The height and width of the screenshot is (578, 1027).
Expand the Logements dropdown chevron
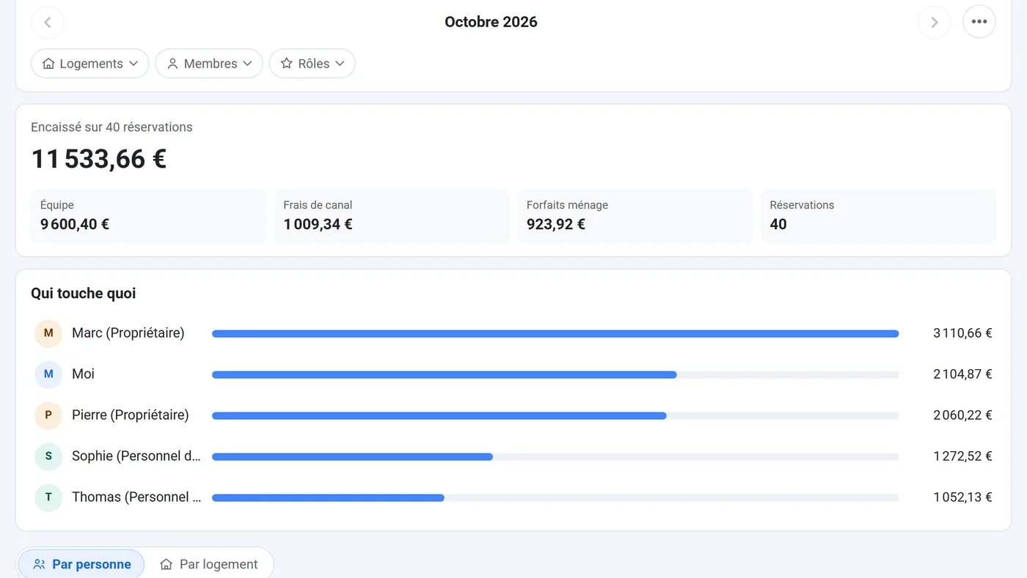tap(134, 64)
